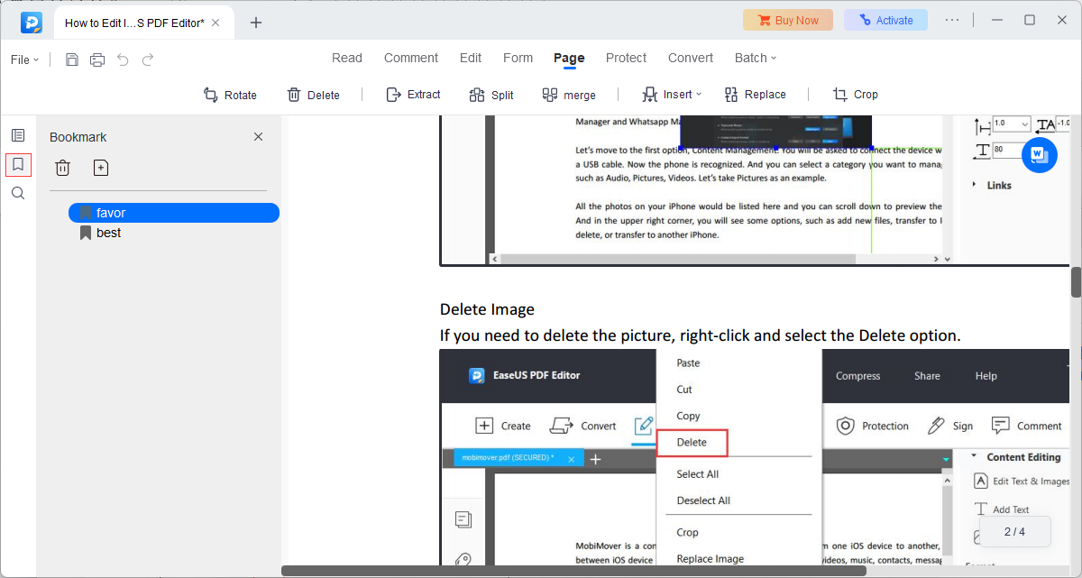Click the horizontal scrollbar at bottom
The image size is (1082, 578).
[x=573, y=571]
